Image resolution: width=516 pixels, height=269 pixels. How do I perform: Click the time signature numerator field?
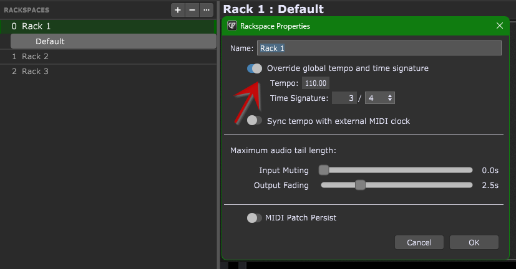click(346, 98)
